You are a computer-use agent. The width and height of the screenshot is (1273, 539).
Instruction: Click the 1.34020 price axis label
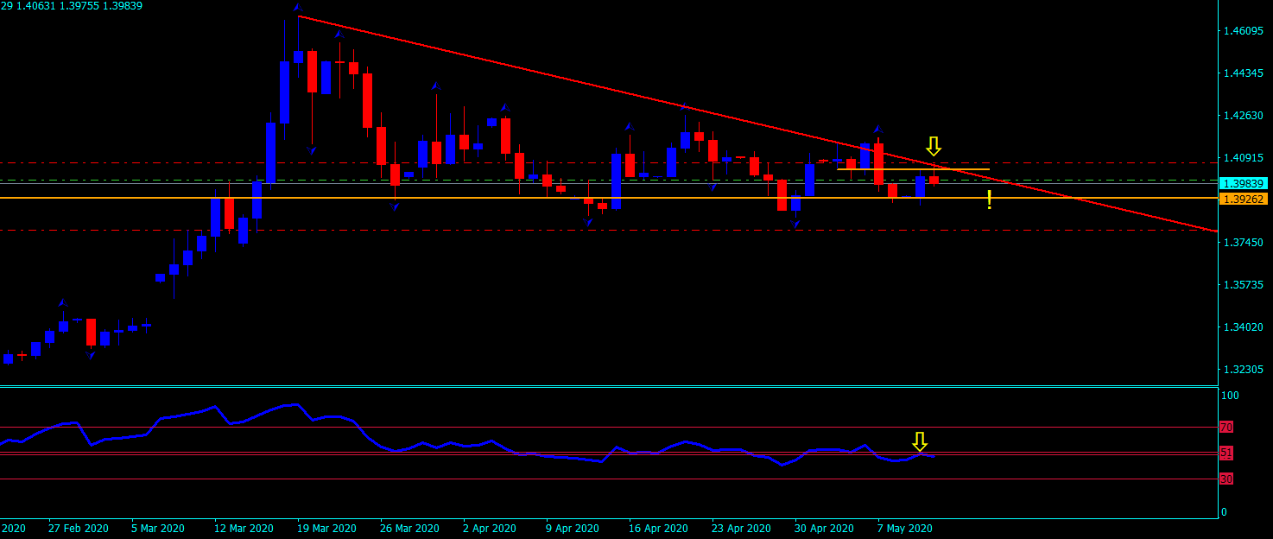pyautogui.click(x=1244, y=327)
